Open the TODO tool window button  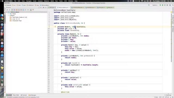pyautogui.click(x=16, y=95)
